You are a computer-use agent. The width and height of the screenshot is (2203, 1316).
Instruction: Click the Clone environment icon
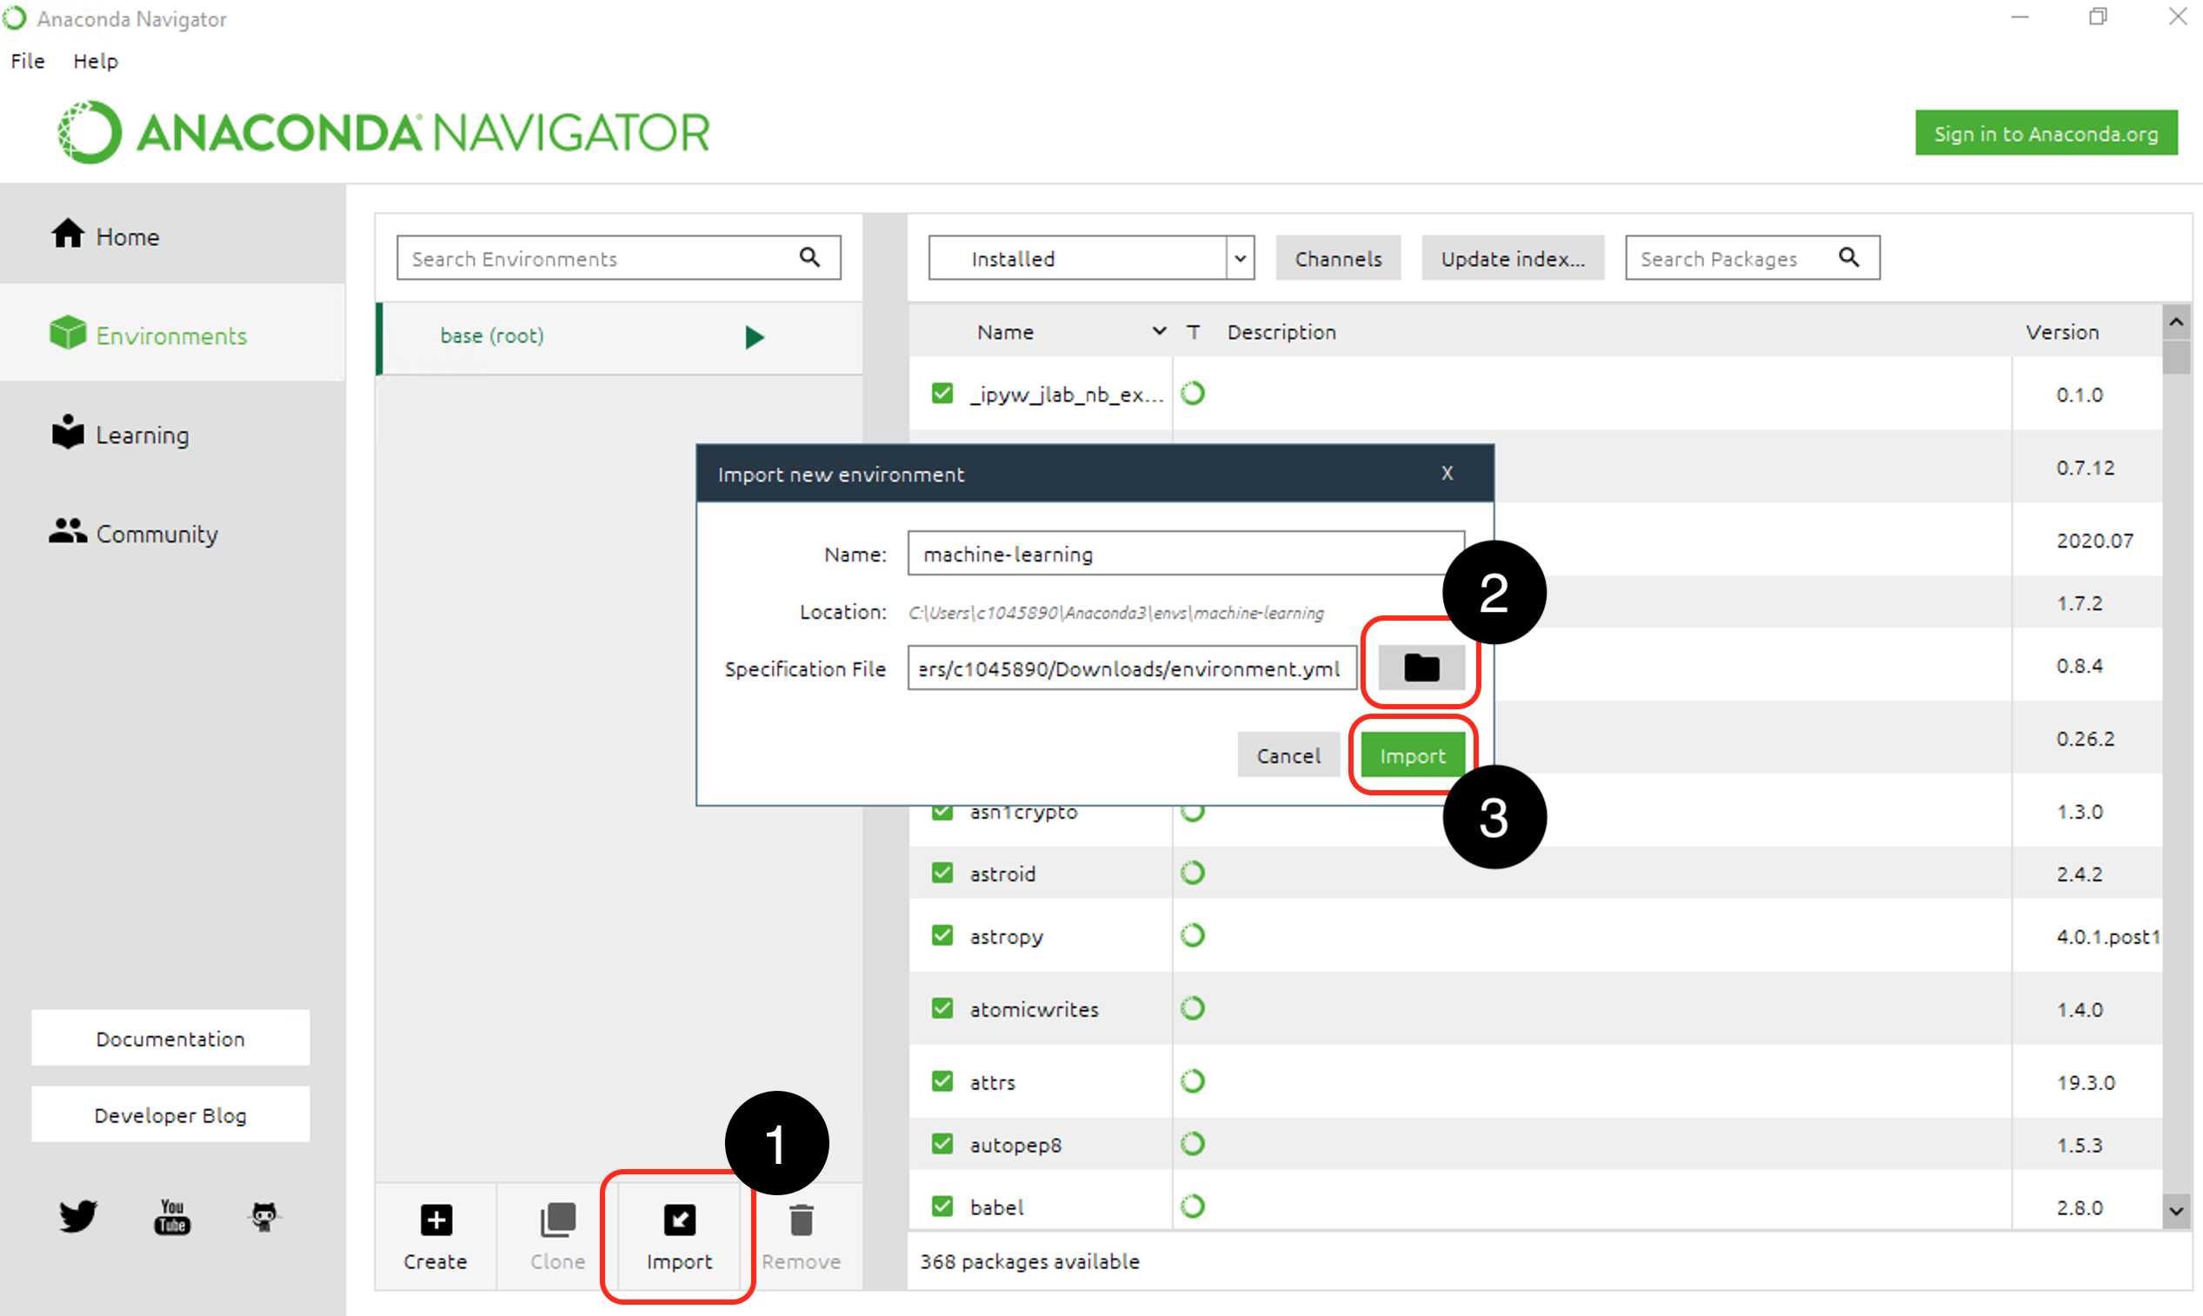[x=558, y=1220]
